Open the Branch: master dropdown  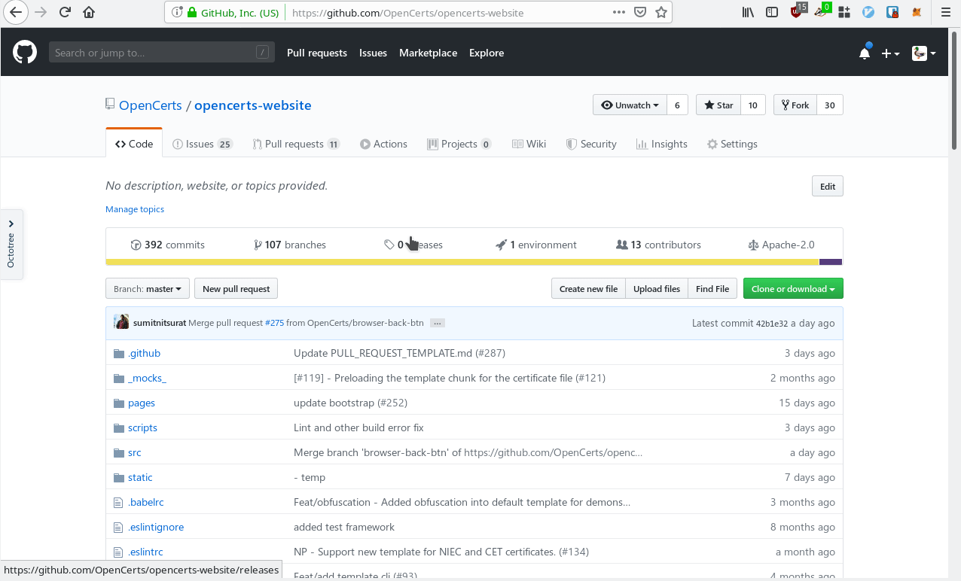147,288
